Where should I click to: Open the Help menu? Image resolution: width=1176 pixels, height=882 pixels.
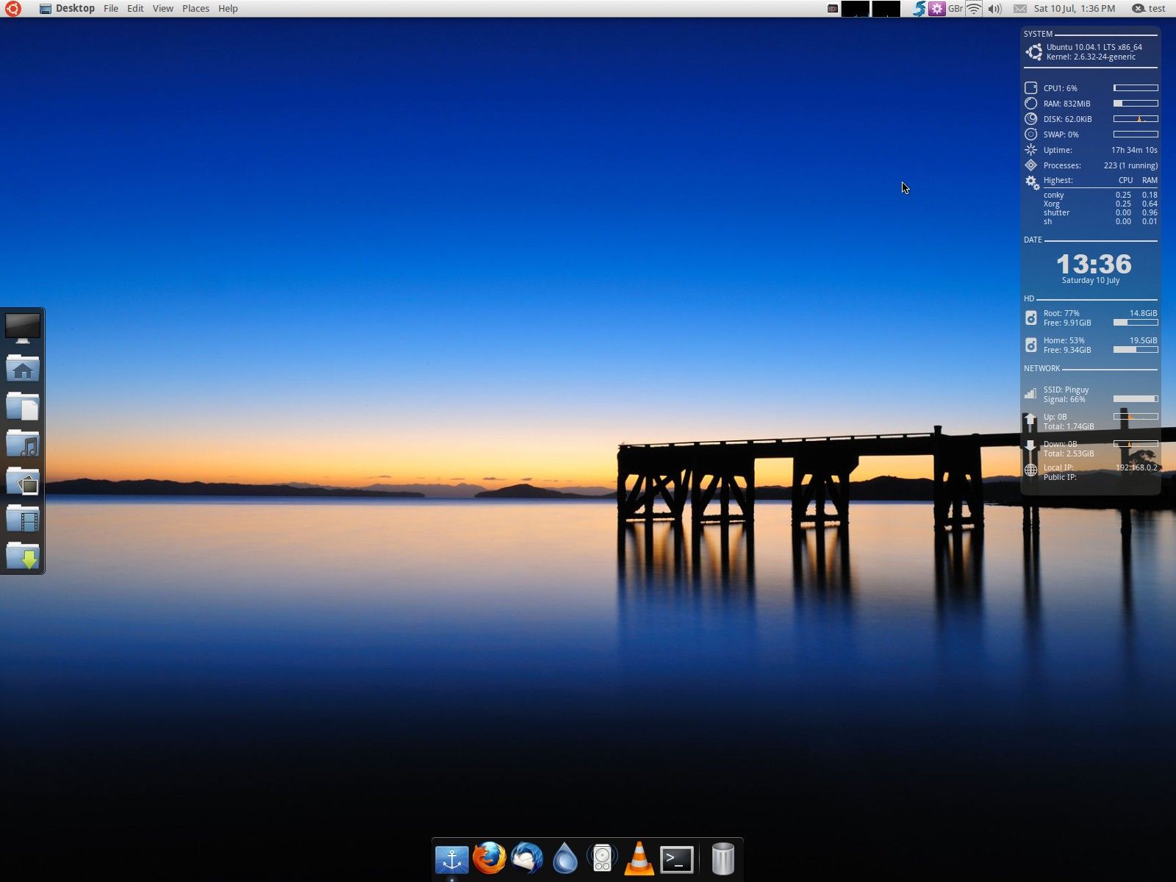pos(228,9)
